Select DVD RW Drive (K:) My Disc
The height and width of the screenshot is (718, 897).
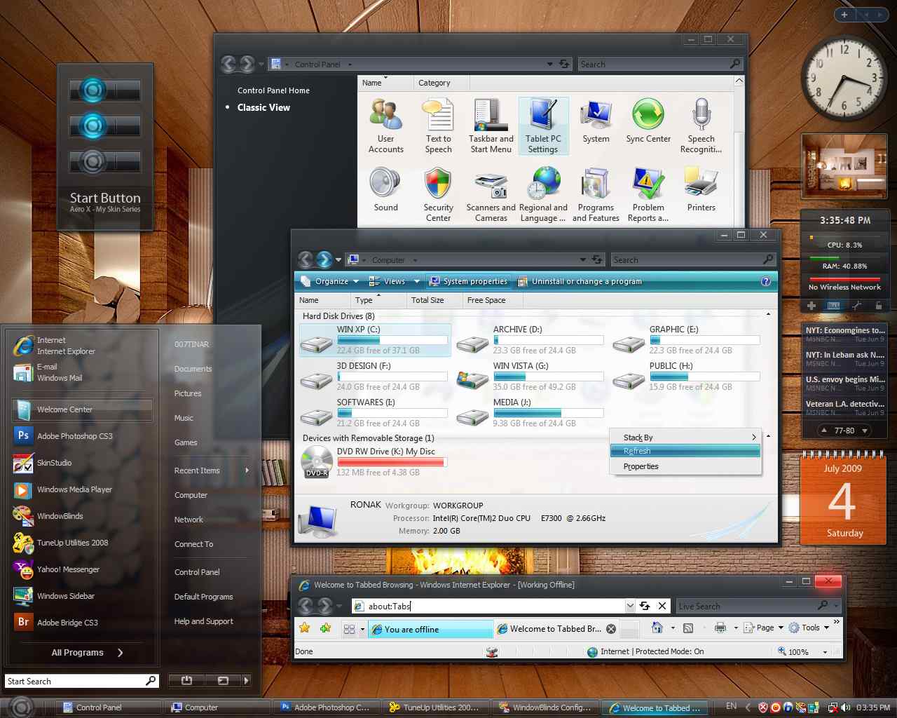coord(375,462)
